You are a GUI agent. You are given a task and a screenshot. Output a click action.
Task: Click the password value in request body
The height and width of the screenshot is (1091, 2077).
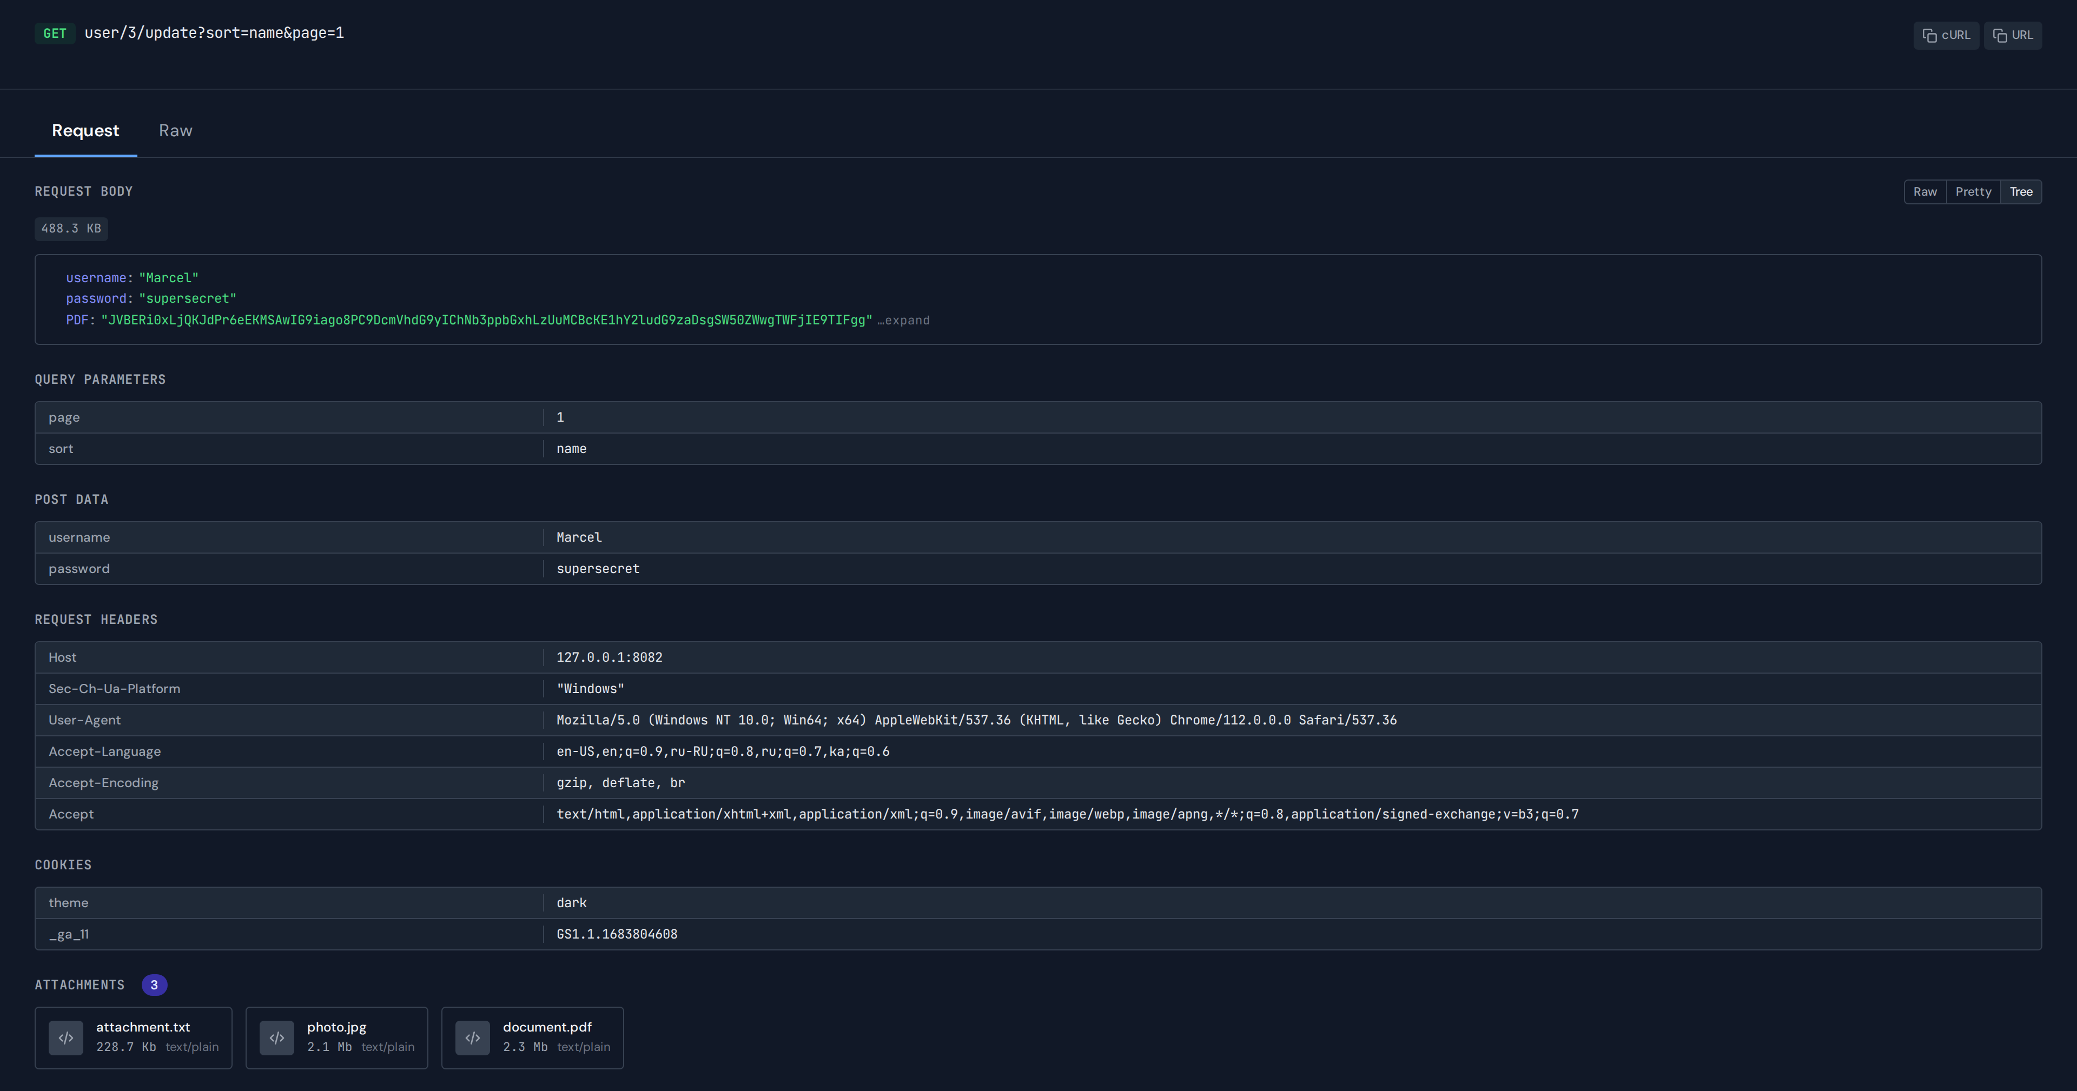pyautogui.click(x=187, y=299)
